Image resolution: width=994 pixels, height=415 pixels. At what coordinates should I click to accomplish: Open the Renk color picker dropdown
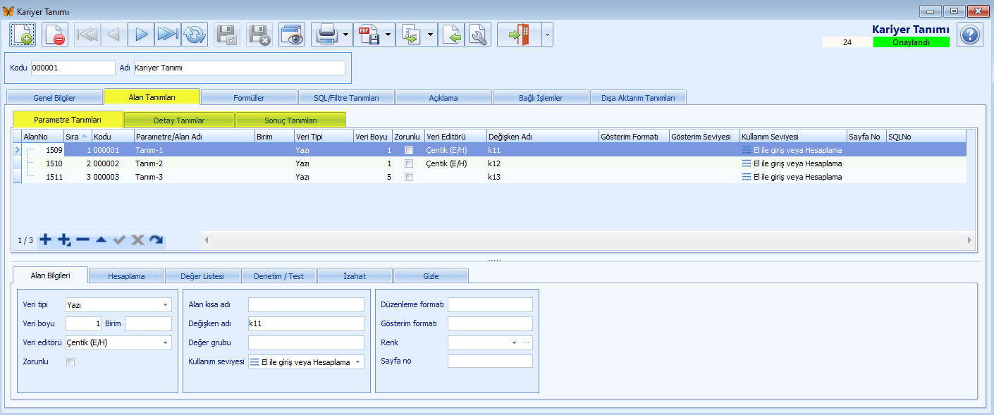coord(514,343)
